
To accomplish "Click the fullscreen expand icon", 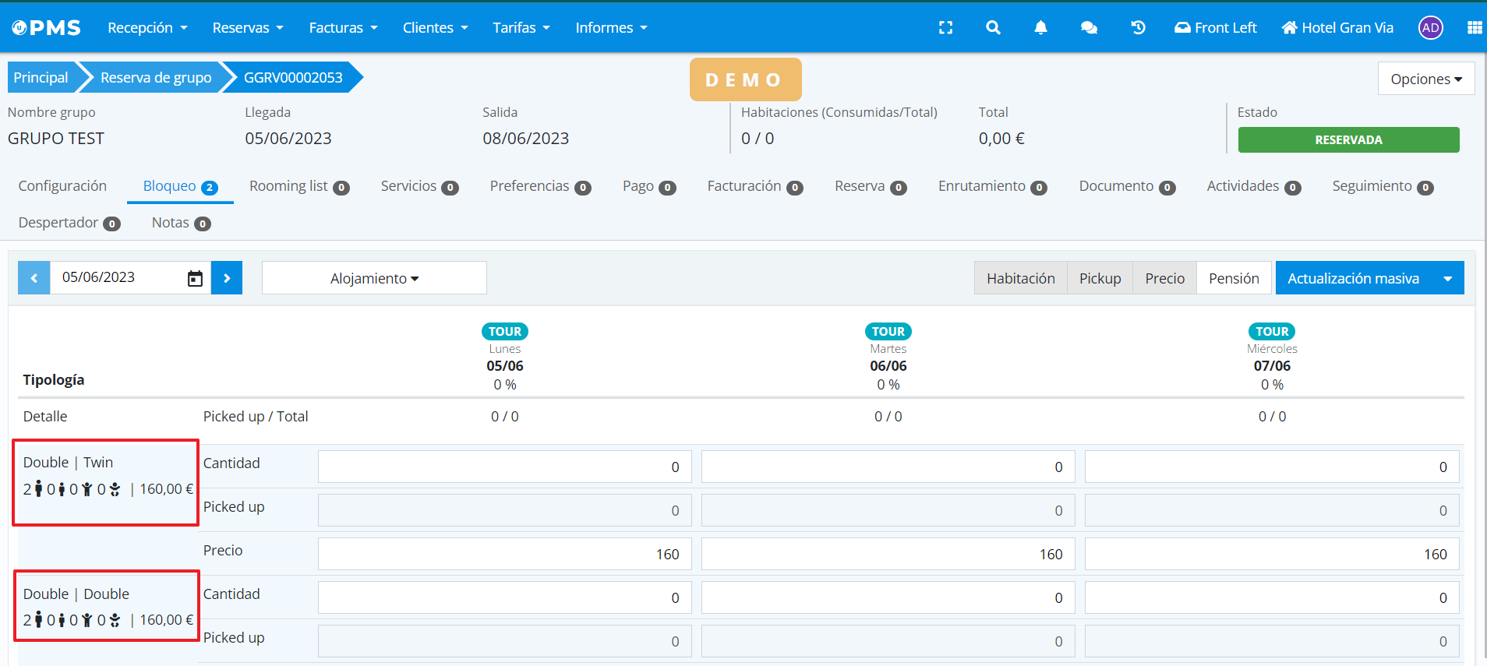I will click(945, 28).
